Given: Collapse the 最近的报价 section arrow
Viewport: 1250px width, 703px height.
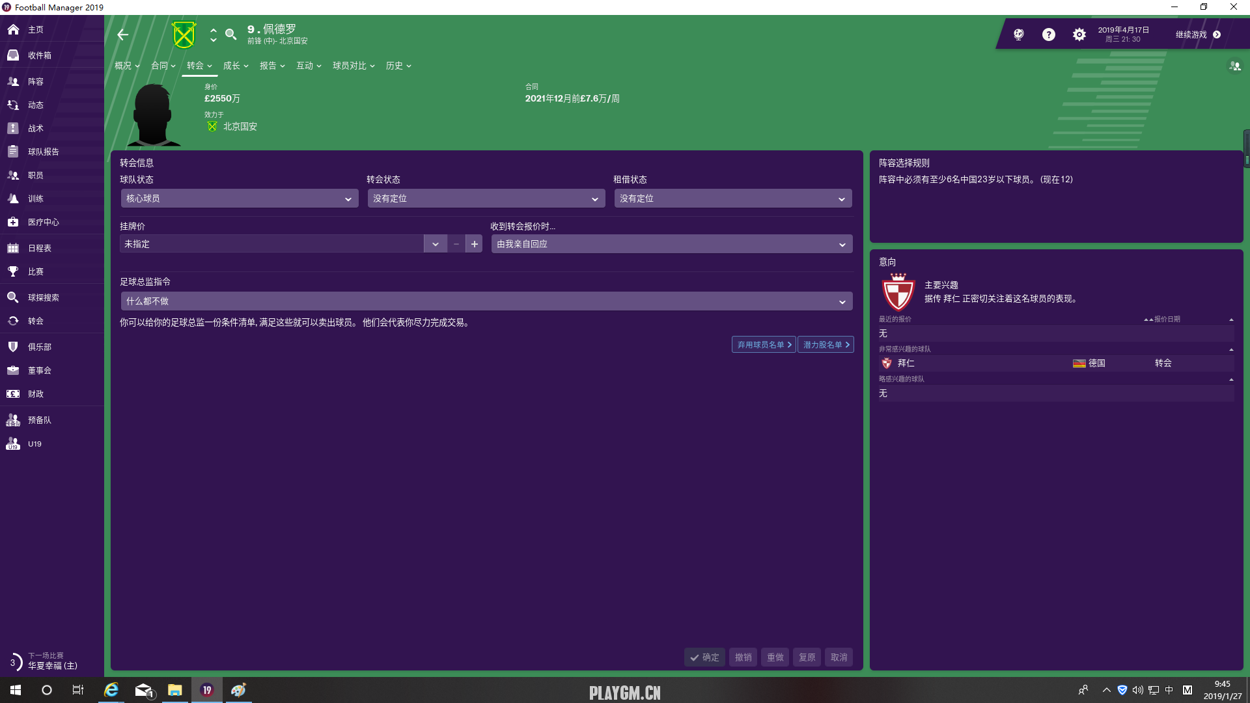Looking at the screenshot, I should (1231, 320).
